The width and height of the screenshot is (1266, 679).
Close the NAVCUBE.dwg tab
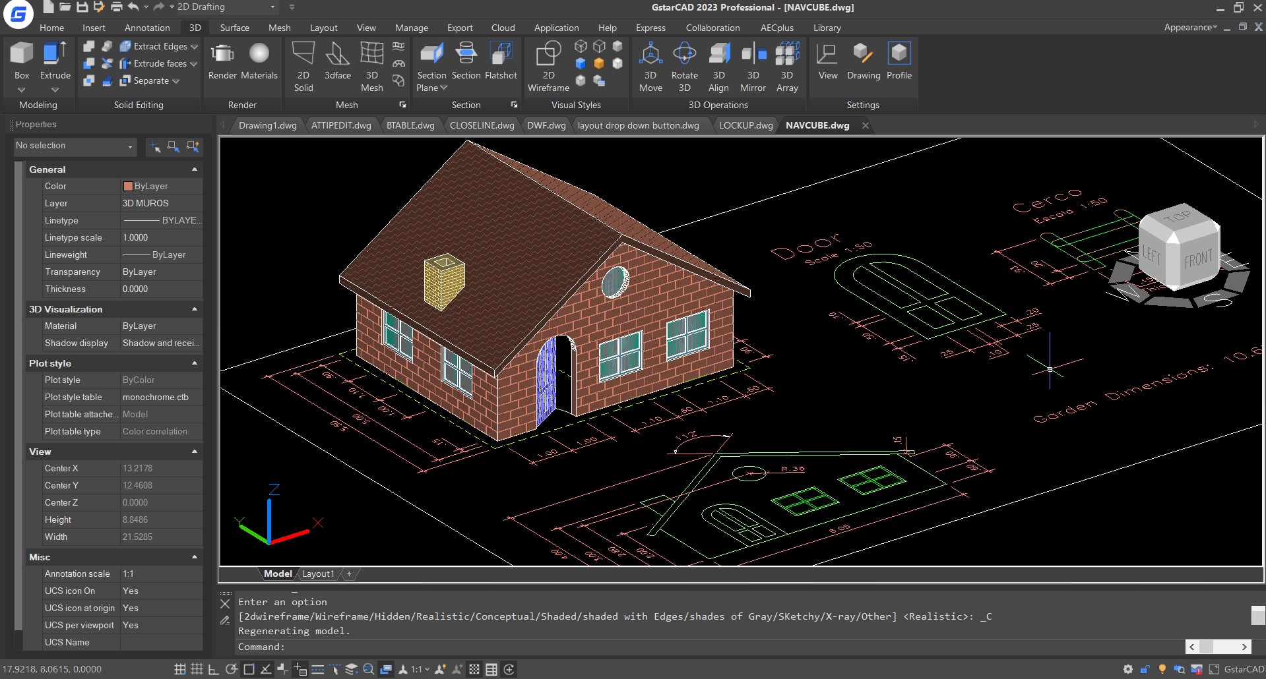click(x=865, y=125)
